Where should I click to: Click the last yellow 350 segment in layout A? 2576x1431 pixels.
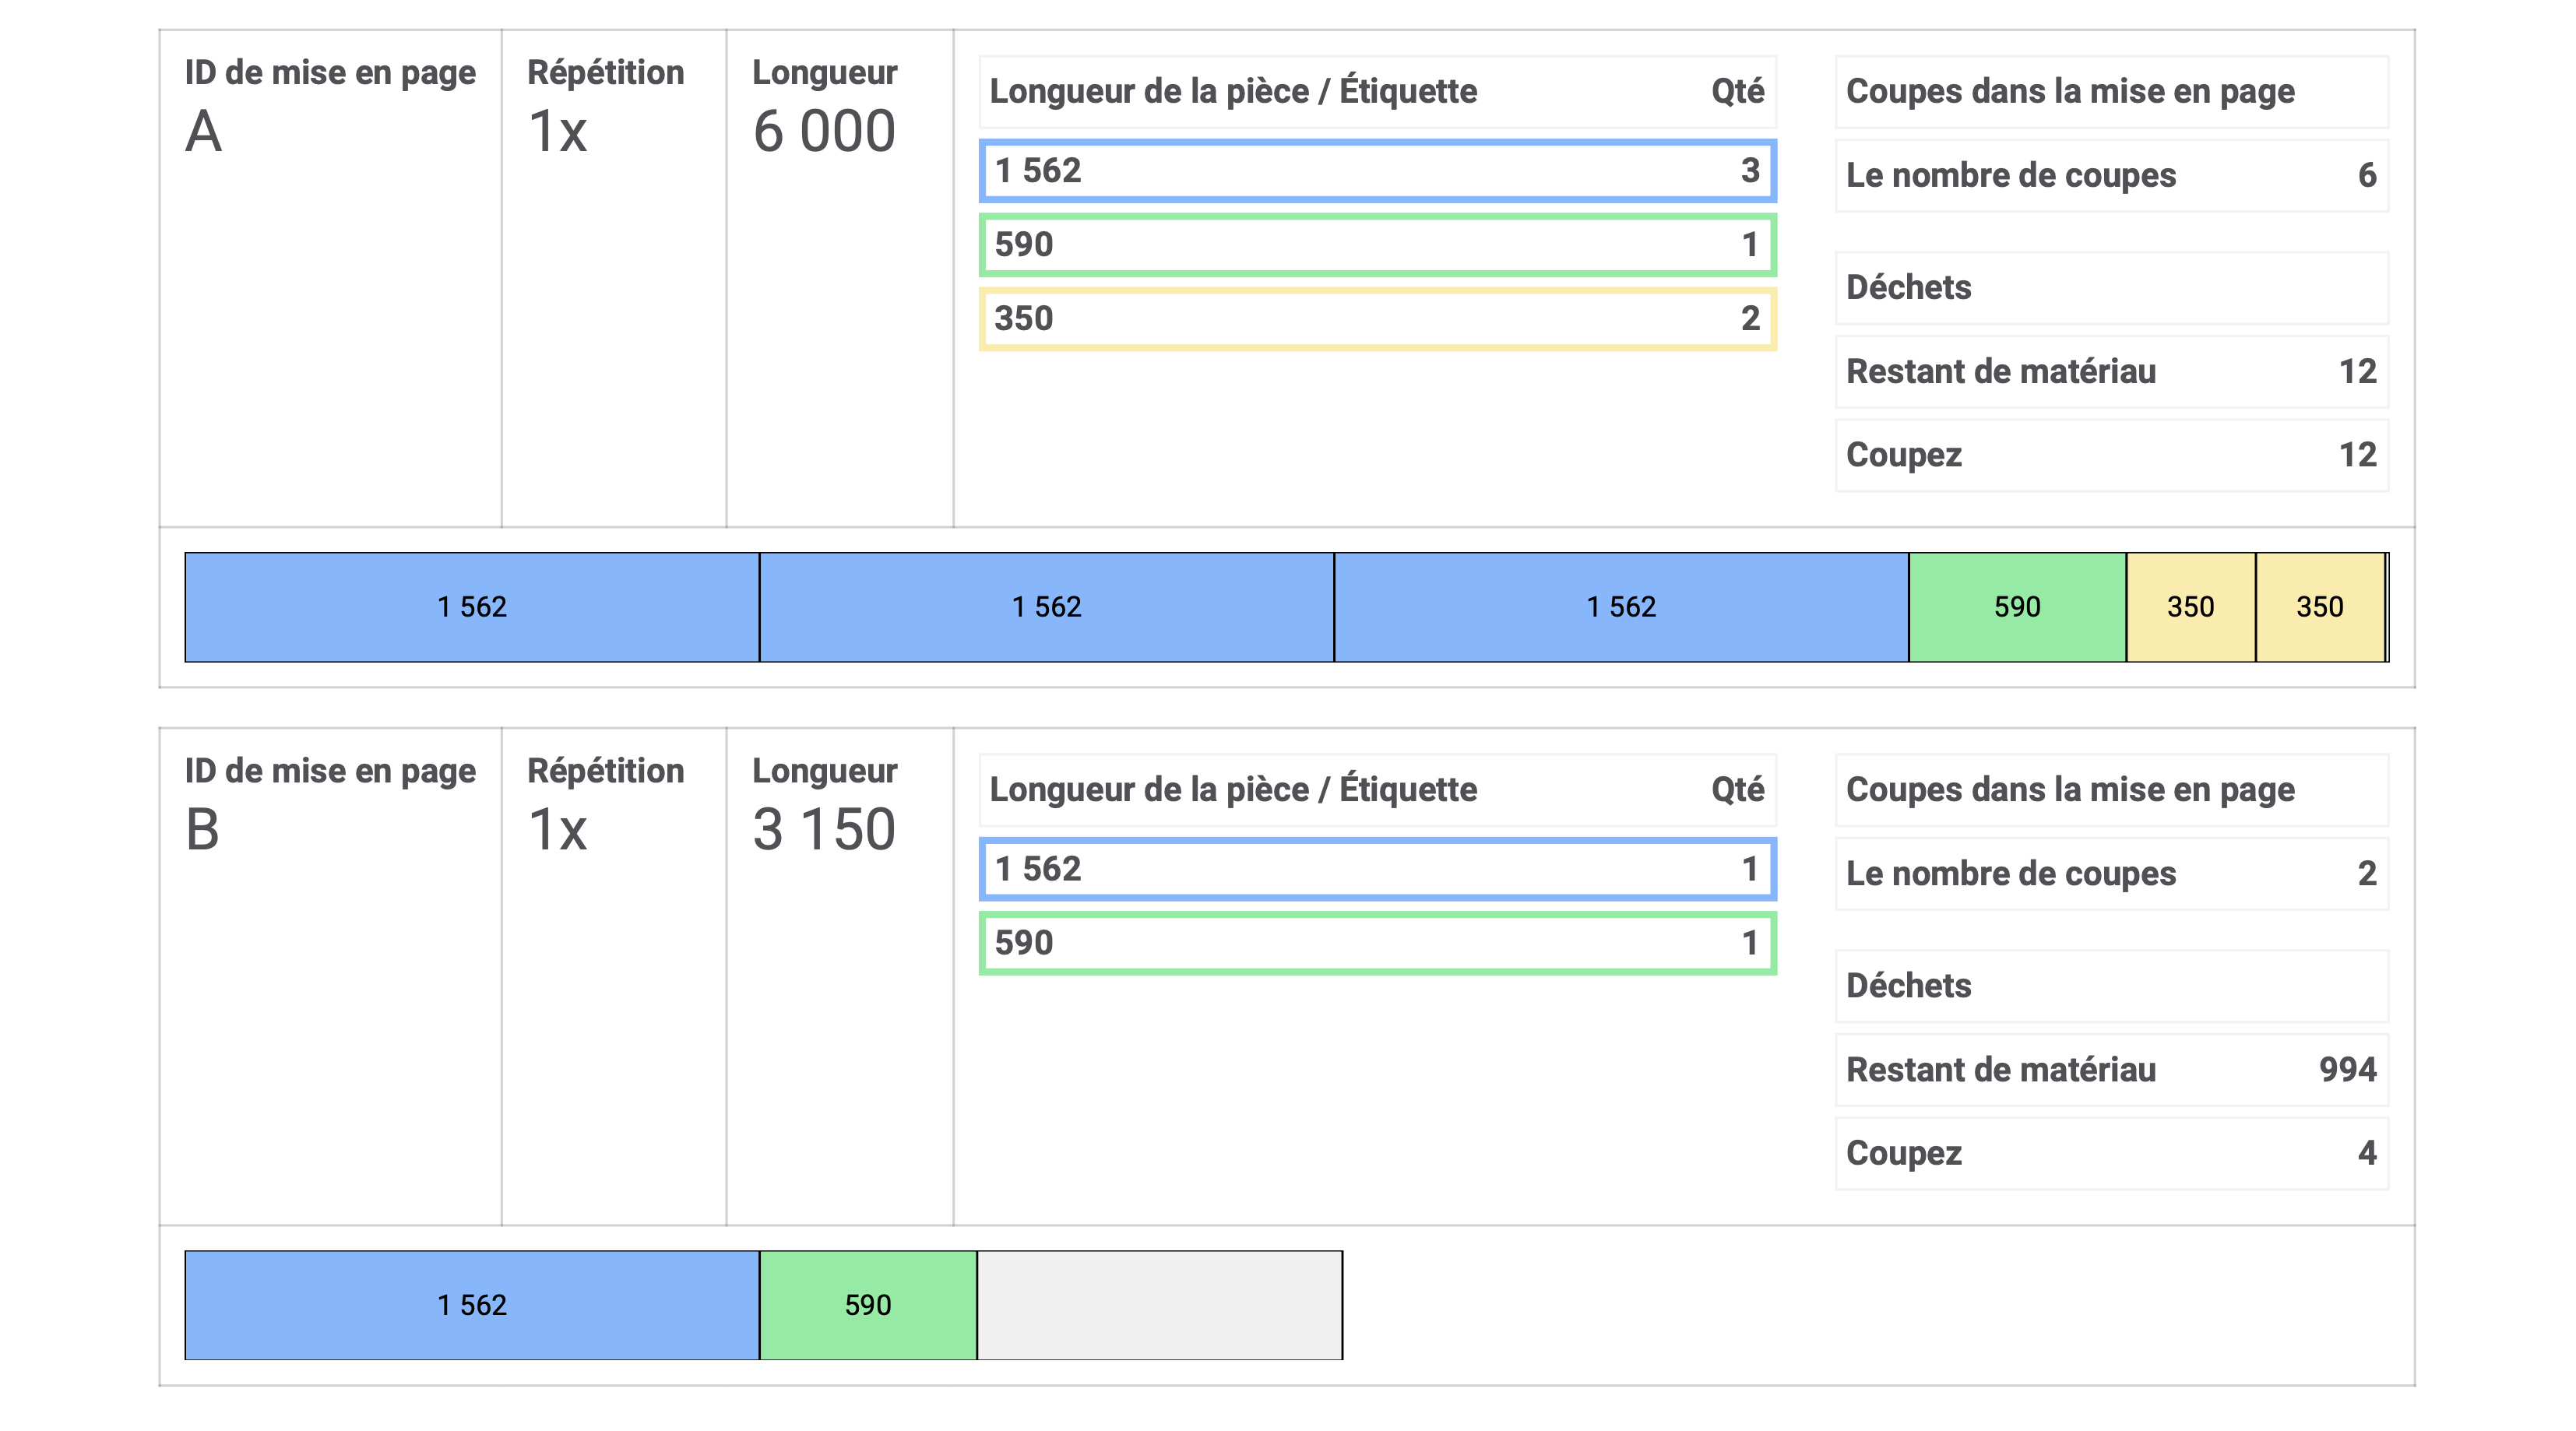coord(2319,607)
